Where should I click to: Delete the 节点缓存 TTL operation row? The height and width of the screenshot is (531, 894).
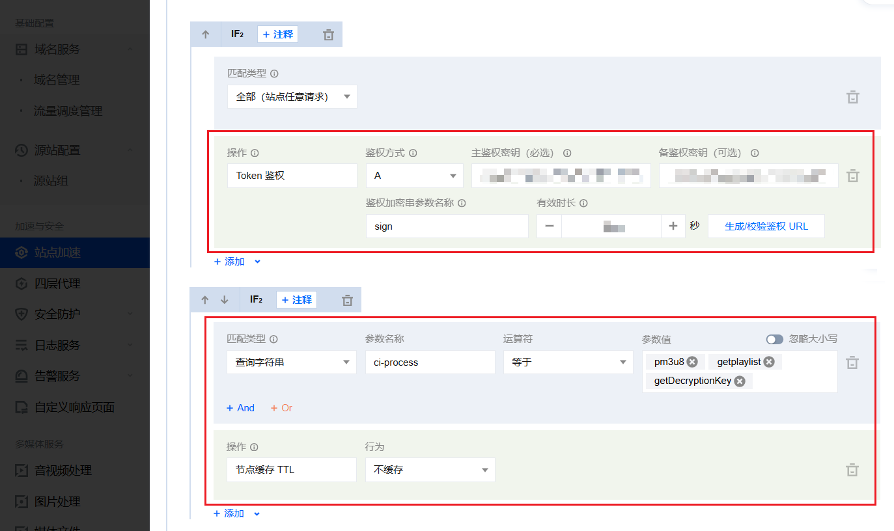852,470
